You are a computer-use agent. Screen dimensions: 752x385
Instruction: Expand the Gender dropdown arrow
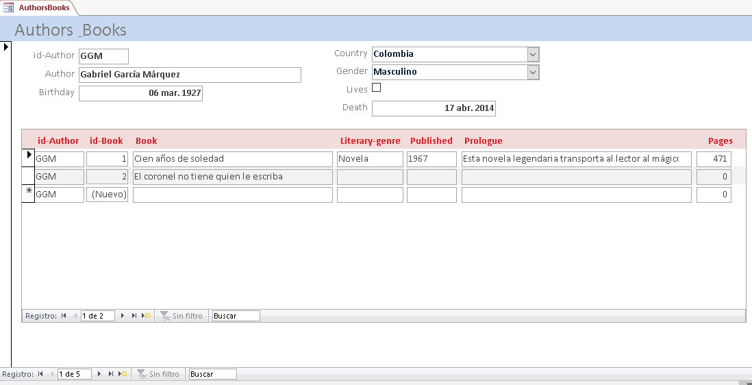click(533, 72)
